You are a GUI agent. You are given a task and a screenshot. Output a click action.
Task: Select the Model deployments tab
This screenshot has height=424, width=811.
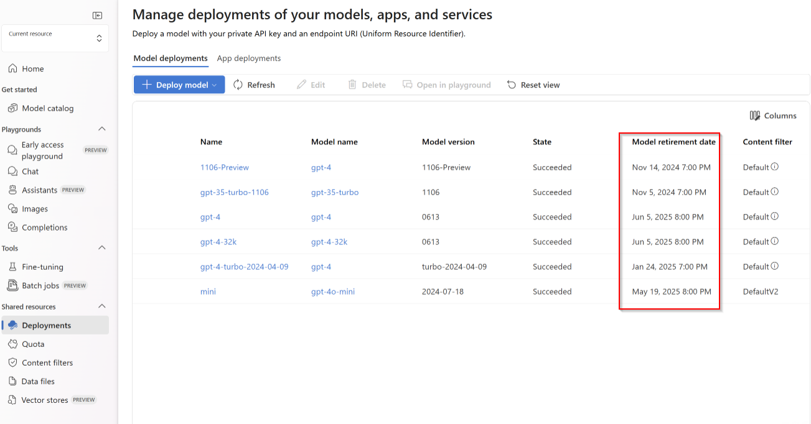coord(171,58)
